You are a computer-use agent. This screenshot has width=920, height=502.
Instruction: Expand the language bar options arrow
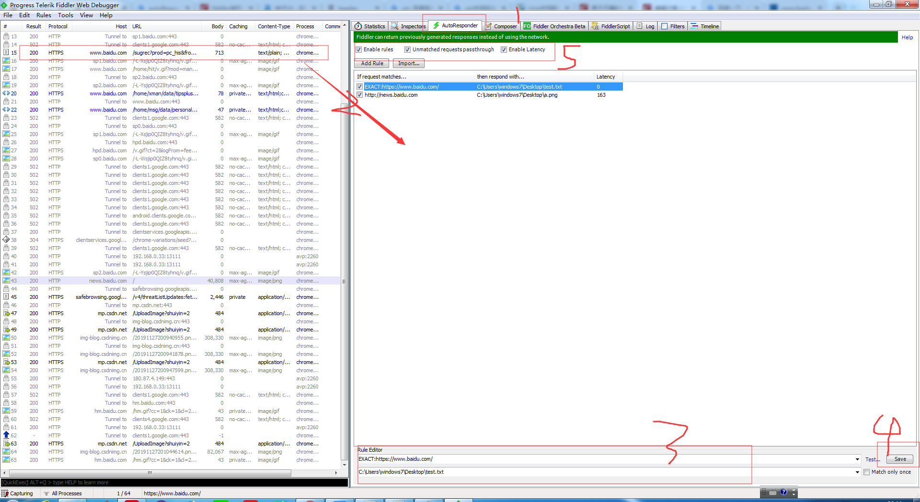coord(793,494)
